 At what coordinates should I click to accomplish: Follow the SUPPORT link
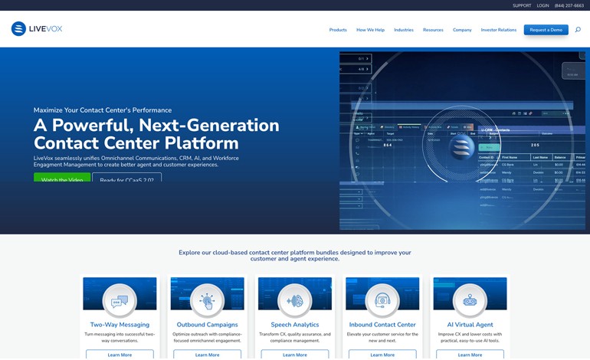click(522, 5)
